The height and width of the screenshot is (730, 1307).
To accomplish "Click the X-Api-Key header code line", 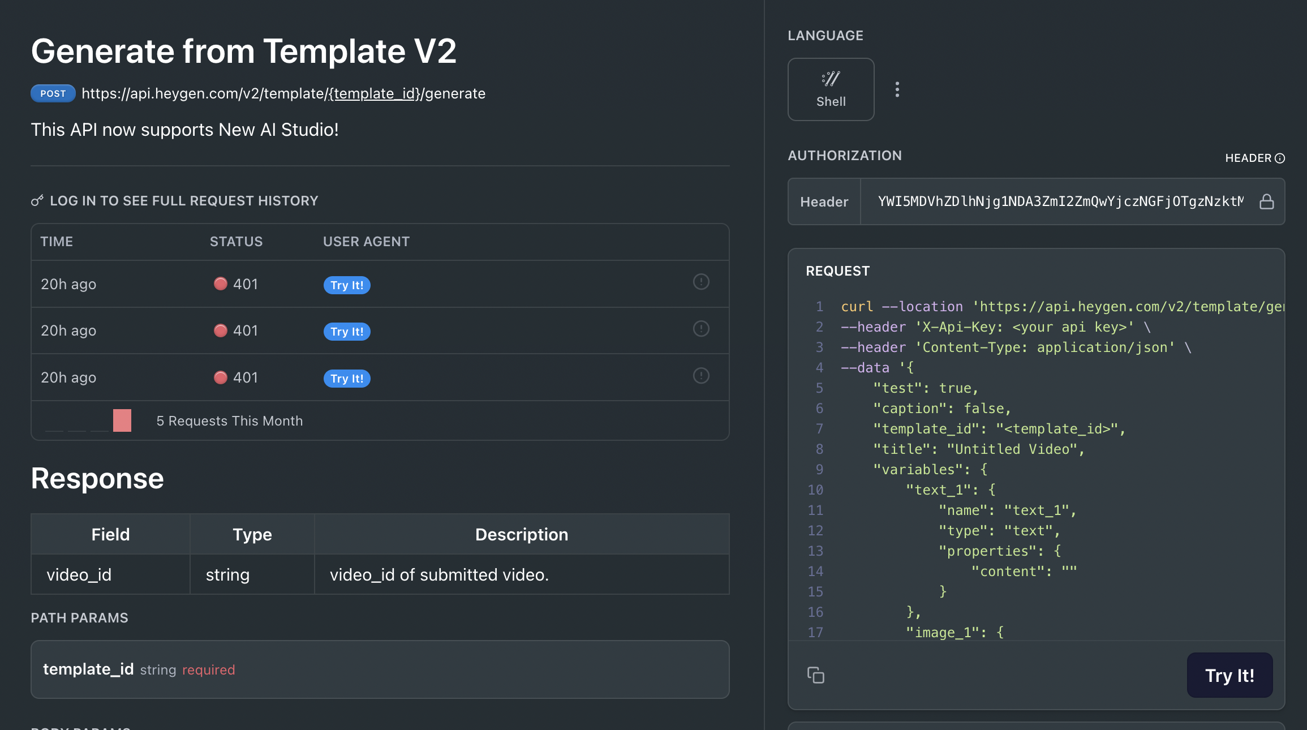I will pyautogui.click(x=996, y=327).
